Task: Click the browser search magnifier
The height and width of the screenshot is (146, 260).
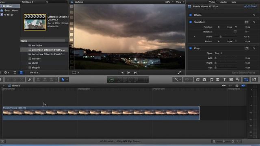Action: click(47, 2)
